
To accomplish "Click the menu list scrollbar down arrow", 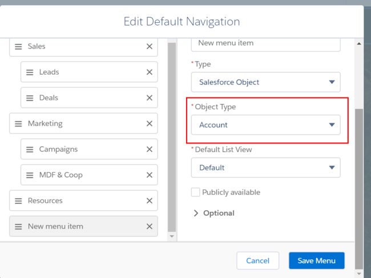I will click(172, 236).
